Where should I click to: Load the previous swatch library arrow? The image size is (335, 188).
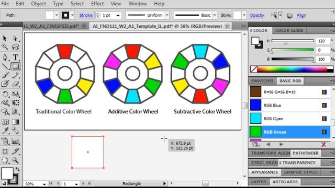tap(268, 144)
